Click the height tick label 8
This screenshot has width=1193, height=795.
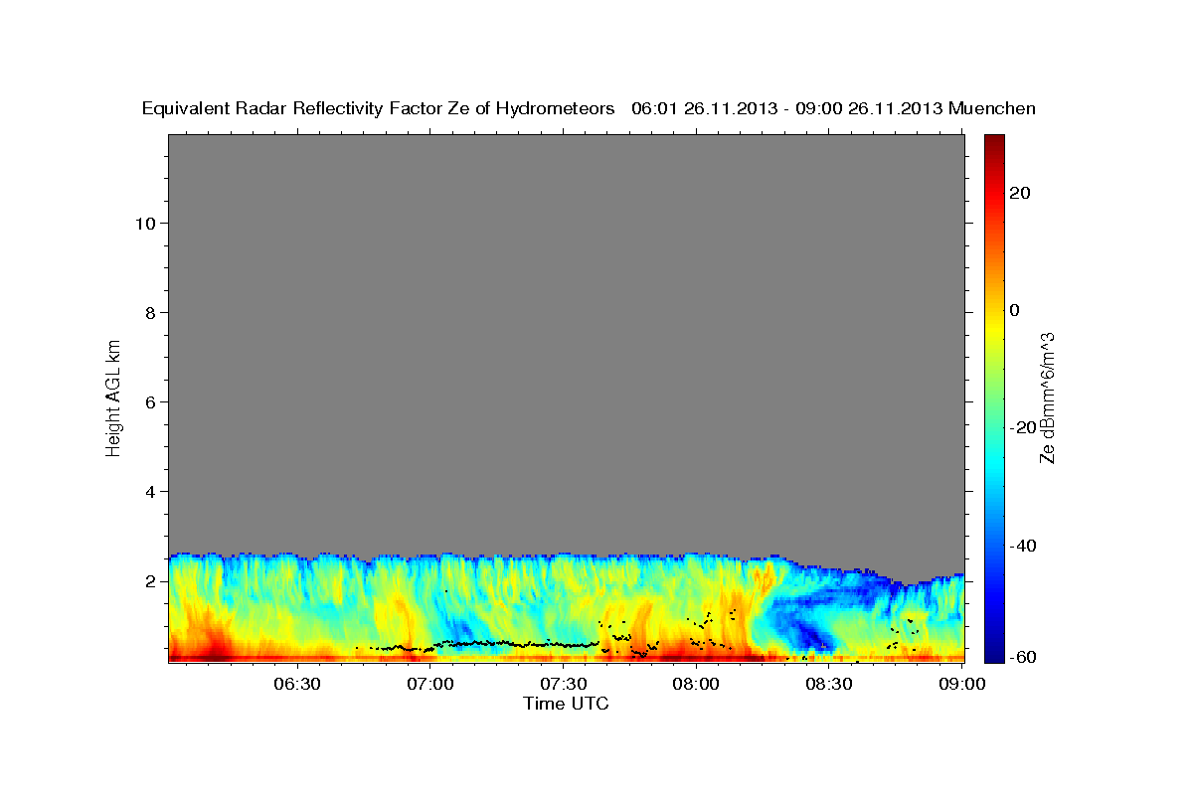click(148, 312)
